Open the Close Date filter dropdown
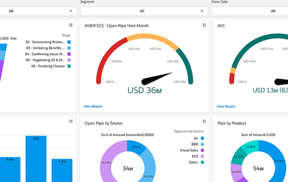Screen dimensions: 288x182 point(250,11)
